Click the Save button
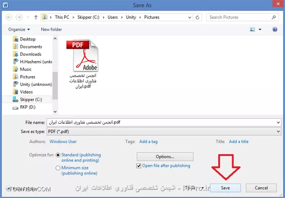 tap(225, 188)
